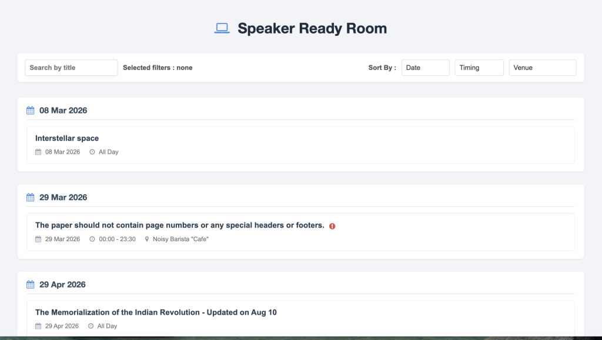Click the 29 Apr 2026 group header text
The width and height of the screenshot is (602, 340).
[x=62, y=285]
